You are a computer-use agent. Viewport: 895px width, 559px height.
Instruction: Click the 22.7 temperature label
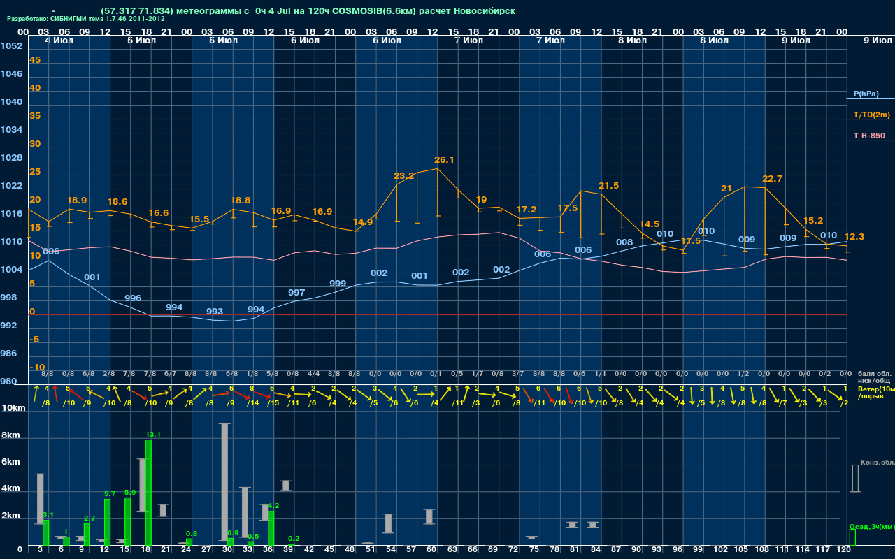click(773, 179)
